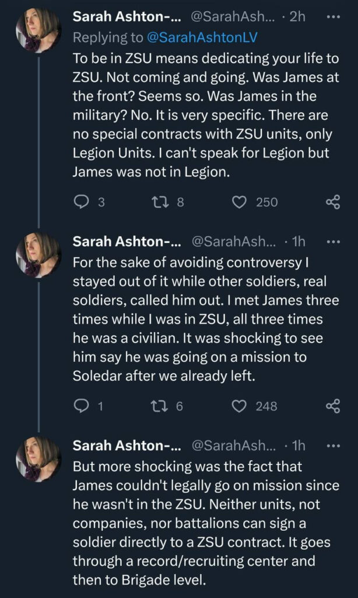Open more options on the third tweet

pyautogui.click(x=333, y=445)
